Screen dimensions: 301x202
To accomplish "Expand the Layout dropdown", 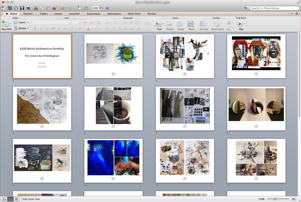I will [28, 22].
